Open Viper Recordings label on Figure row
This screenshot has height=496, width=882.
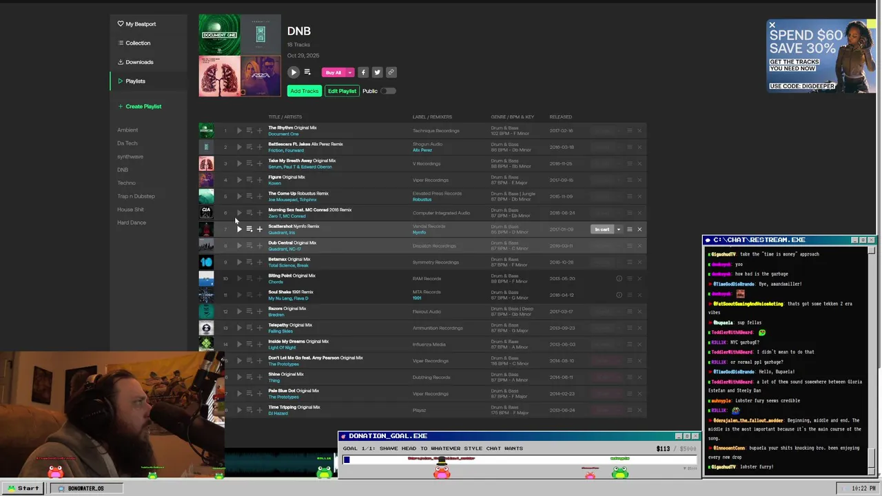(x=431, y=180)
